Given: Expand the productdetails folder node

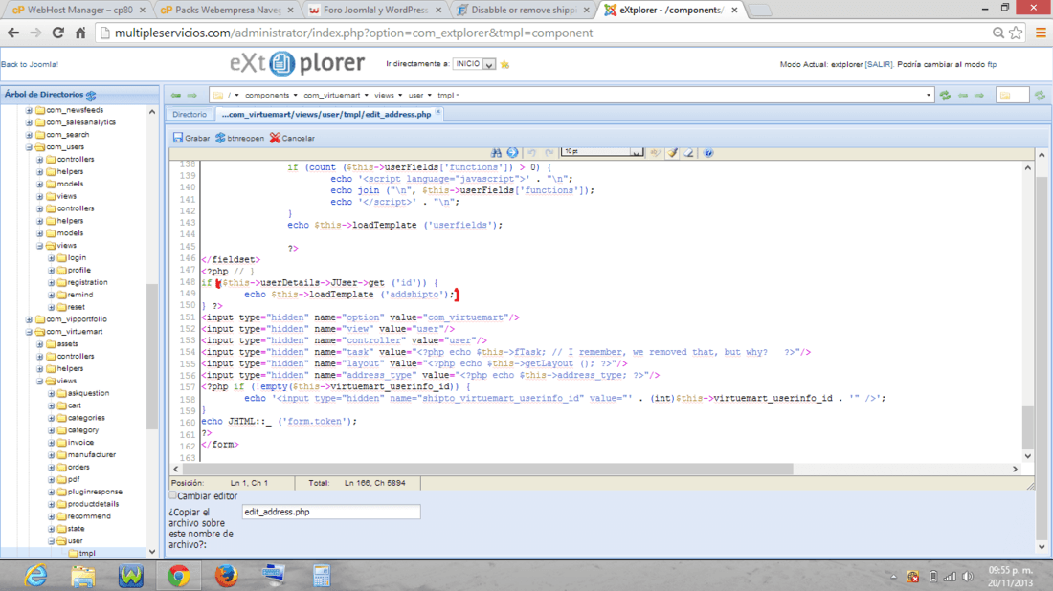Looking at the screenshot, I should point(51,504).
